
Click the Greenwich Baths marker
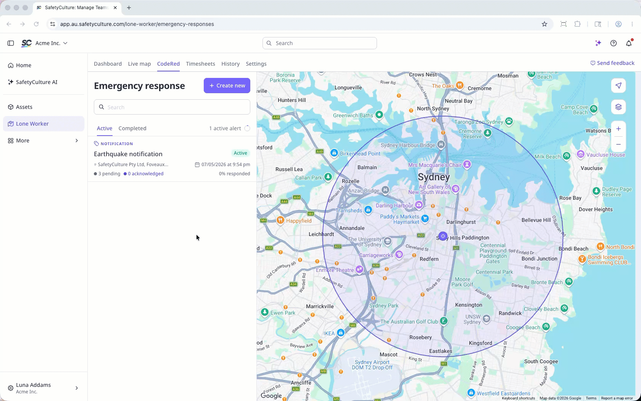(x=379, y=114)
